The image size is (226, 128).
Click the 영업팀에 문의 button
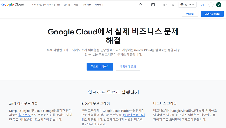click(x=128, y=67)
